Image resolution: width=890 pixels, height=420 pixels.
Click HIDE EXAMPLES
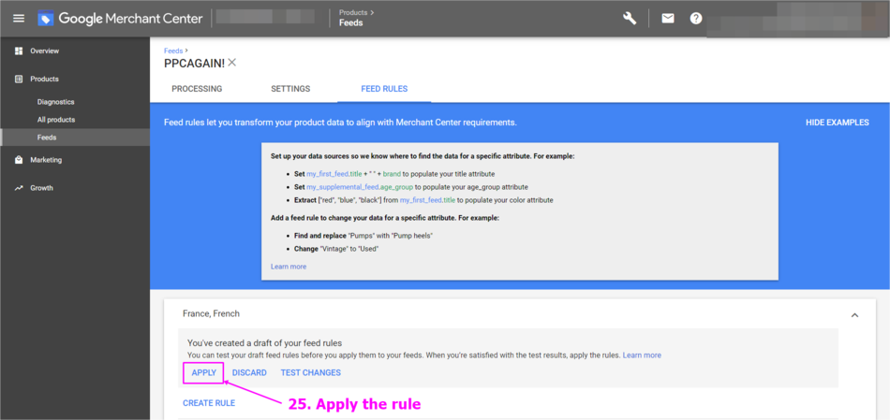[838, 123]
